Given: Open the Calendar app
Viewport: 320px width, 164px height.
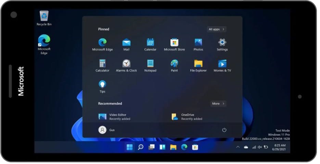Looking at the screenshot, I should [150, 45].
